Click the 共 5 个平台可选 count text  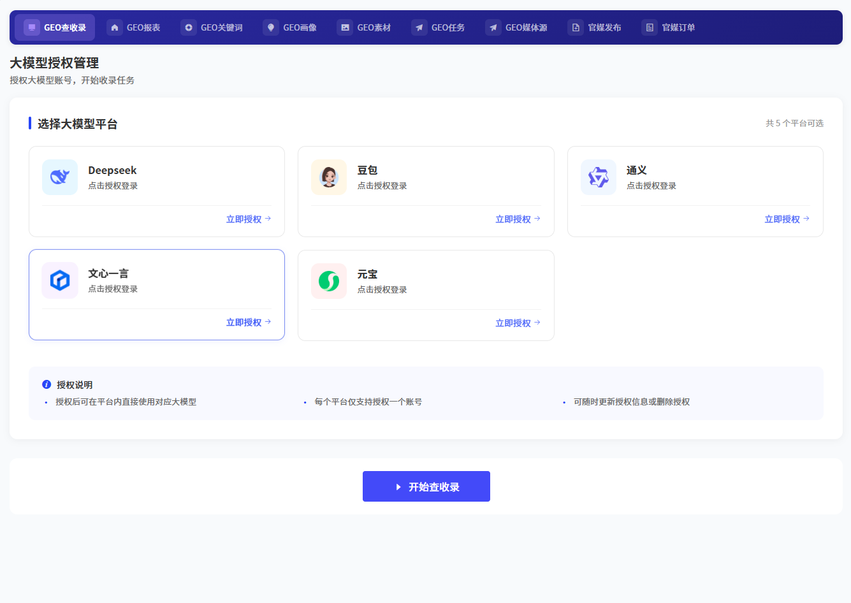pyautogui.click(x=794, y=123)
